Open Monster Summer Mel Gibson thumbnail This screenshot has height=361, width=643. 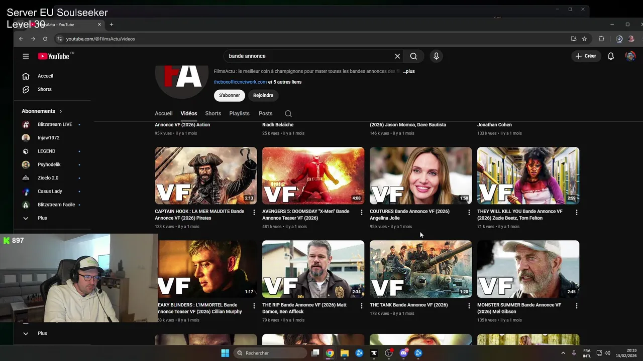click(x=528, y=269)
